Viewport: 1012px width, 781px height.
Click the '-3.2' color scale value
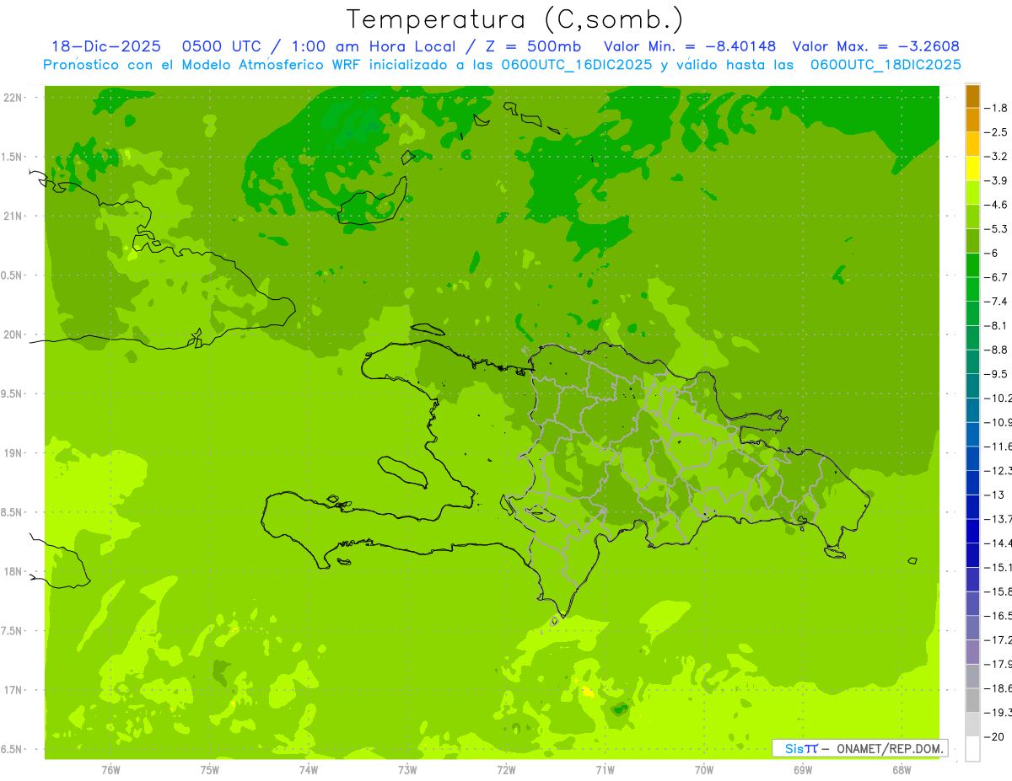click(996, 157)
